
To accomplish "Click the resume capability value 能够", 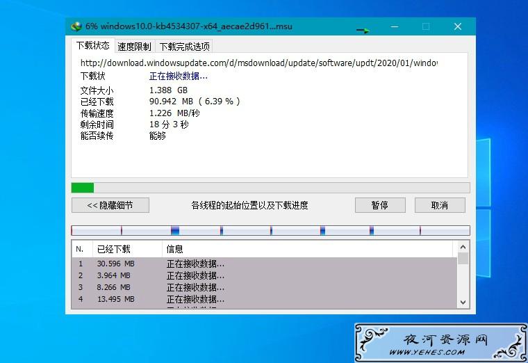I will [x=157, y=136].
